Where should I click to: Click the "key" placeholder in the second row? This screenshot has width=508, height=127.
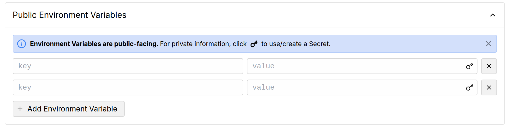coord(25,87)
